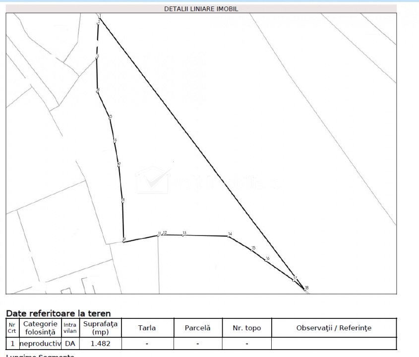The image size is (419, 357).
Task: Select the final vertex 18
Action: [x=305, y=289]
